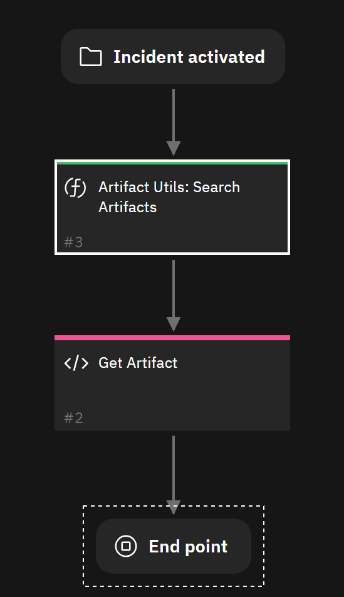Click the End point label text

188,547
